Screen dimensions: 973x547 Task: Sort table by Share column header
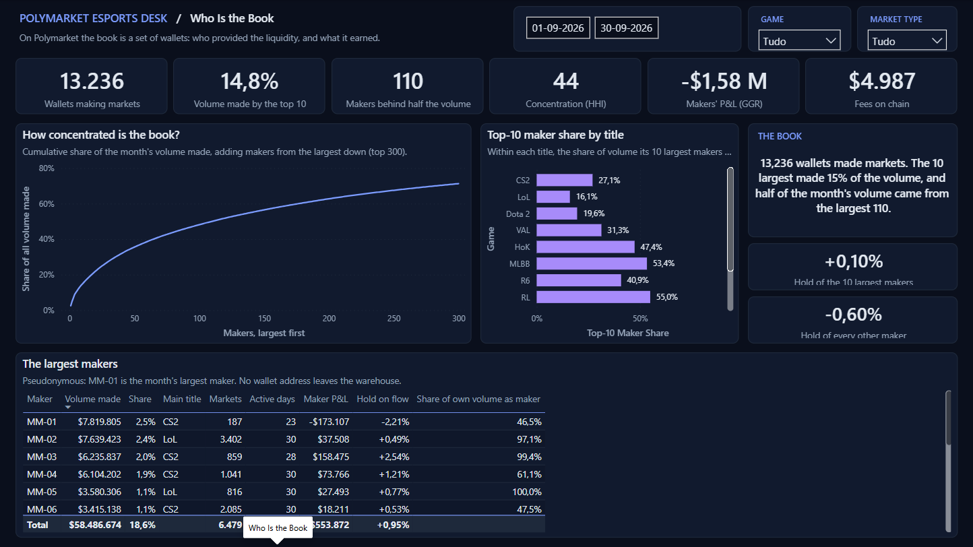pyautogui.click(x=140, y=399)
